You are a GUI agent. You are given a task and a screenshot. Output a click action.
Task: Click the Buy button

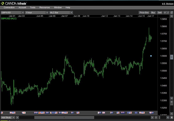click(x=153, y=12)
